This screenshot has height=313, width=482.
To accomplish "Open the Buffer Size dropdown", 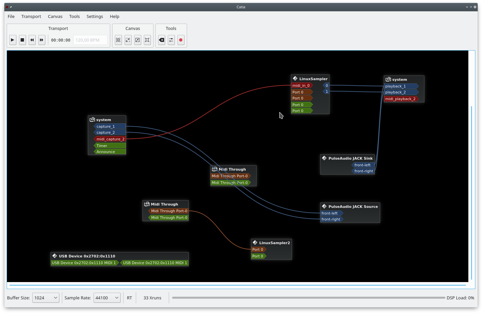I will tap(46, 298).
